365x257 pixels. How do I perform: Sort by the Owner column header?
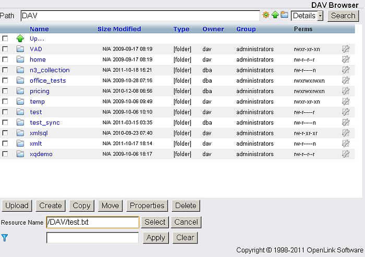point(213,29)
